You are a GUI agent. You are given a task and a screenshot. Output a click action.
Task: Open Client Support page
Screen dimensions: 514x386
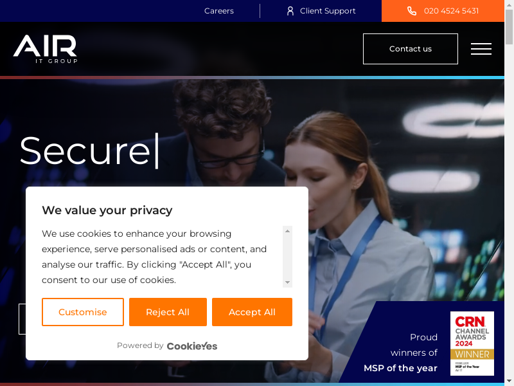click(x=328, y=11)
